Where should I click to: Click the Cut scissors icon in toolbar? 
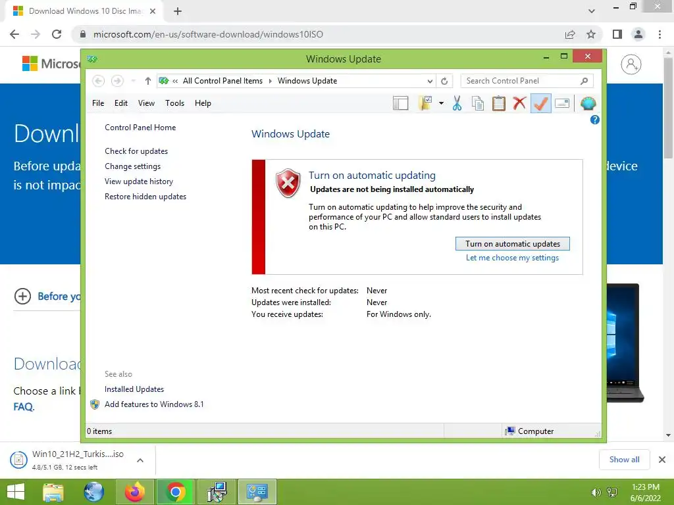(457, 103)
